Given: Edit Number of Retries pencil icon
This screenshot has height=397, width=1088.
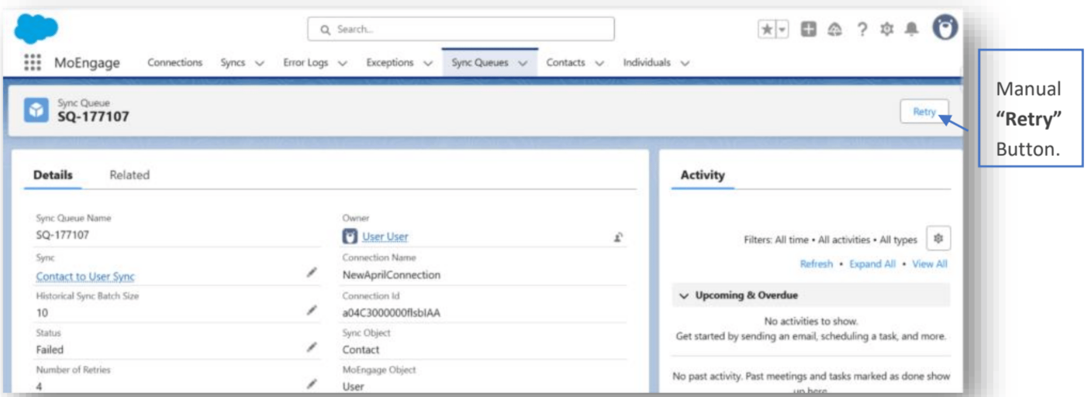Looking at the screenshot, I should pos(312,384).
